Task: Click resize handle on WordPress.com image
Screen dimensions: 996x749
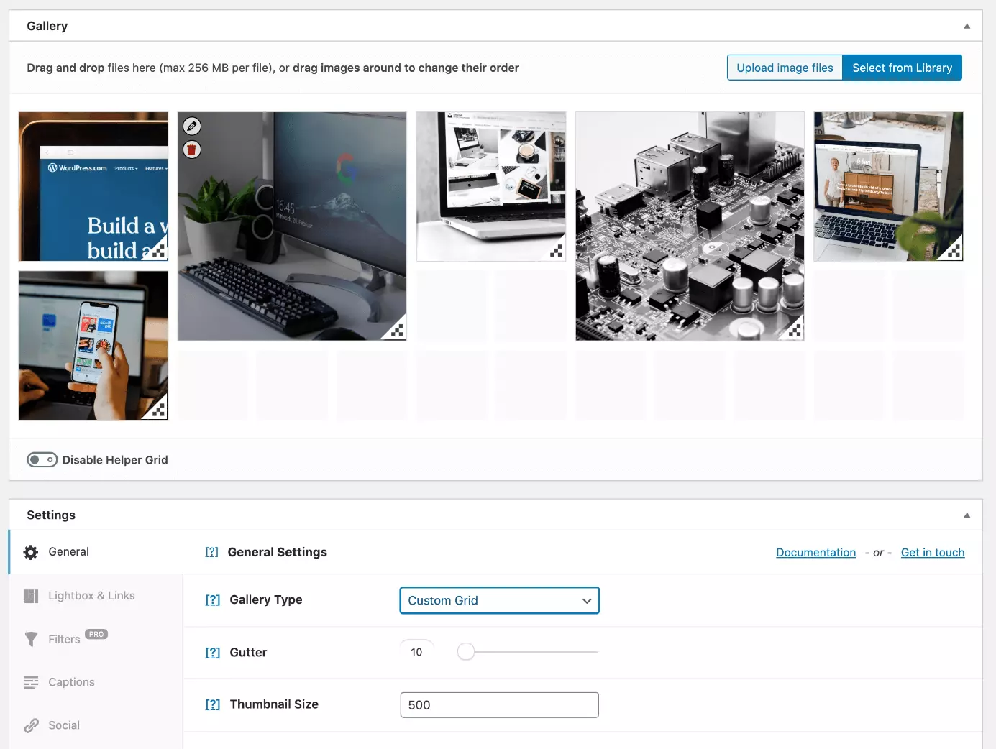Action: click(159, 252)
